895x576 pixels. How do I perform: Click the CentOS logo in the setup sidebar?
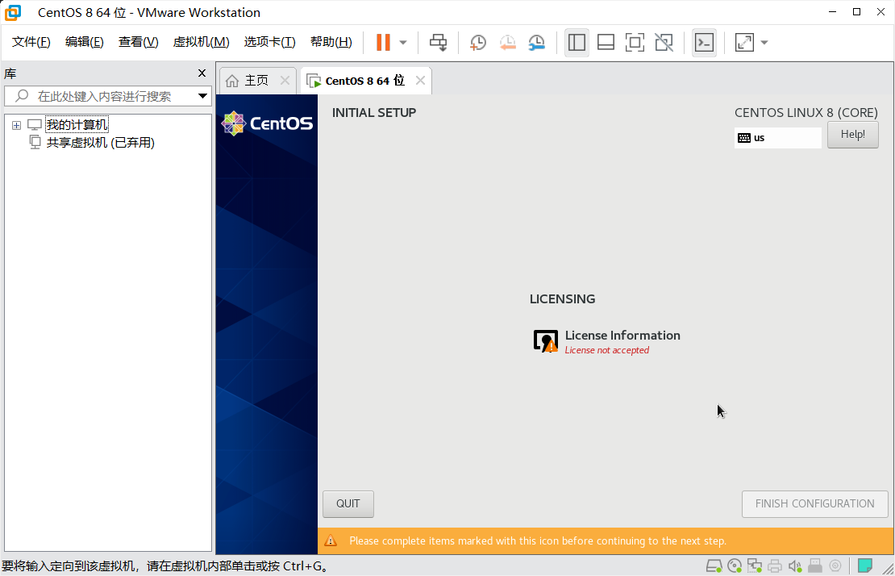pos(267,123)
